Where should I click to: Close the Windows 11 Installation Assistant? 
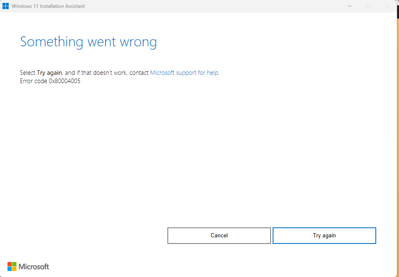[x=387, y=6]
